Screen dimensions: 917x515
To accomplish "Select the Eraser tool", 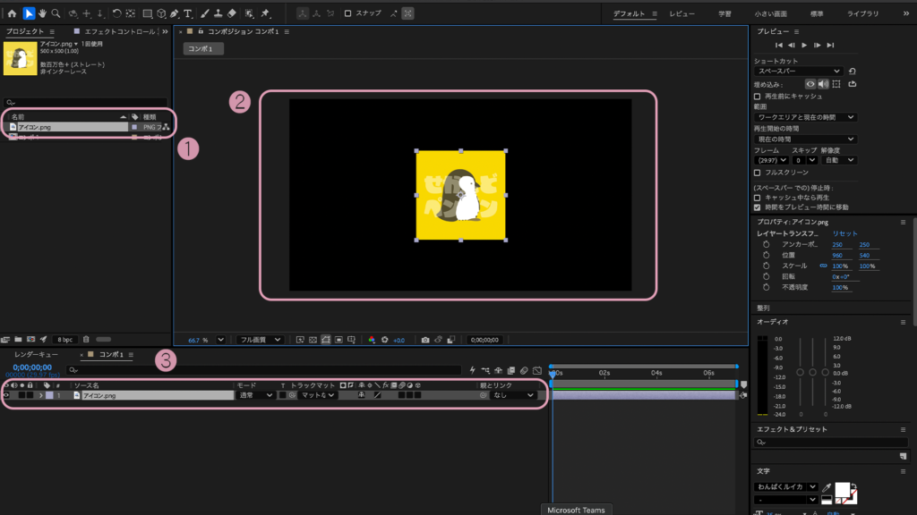I will pyautogui.click(x=232, y=13).
